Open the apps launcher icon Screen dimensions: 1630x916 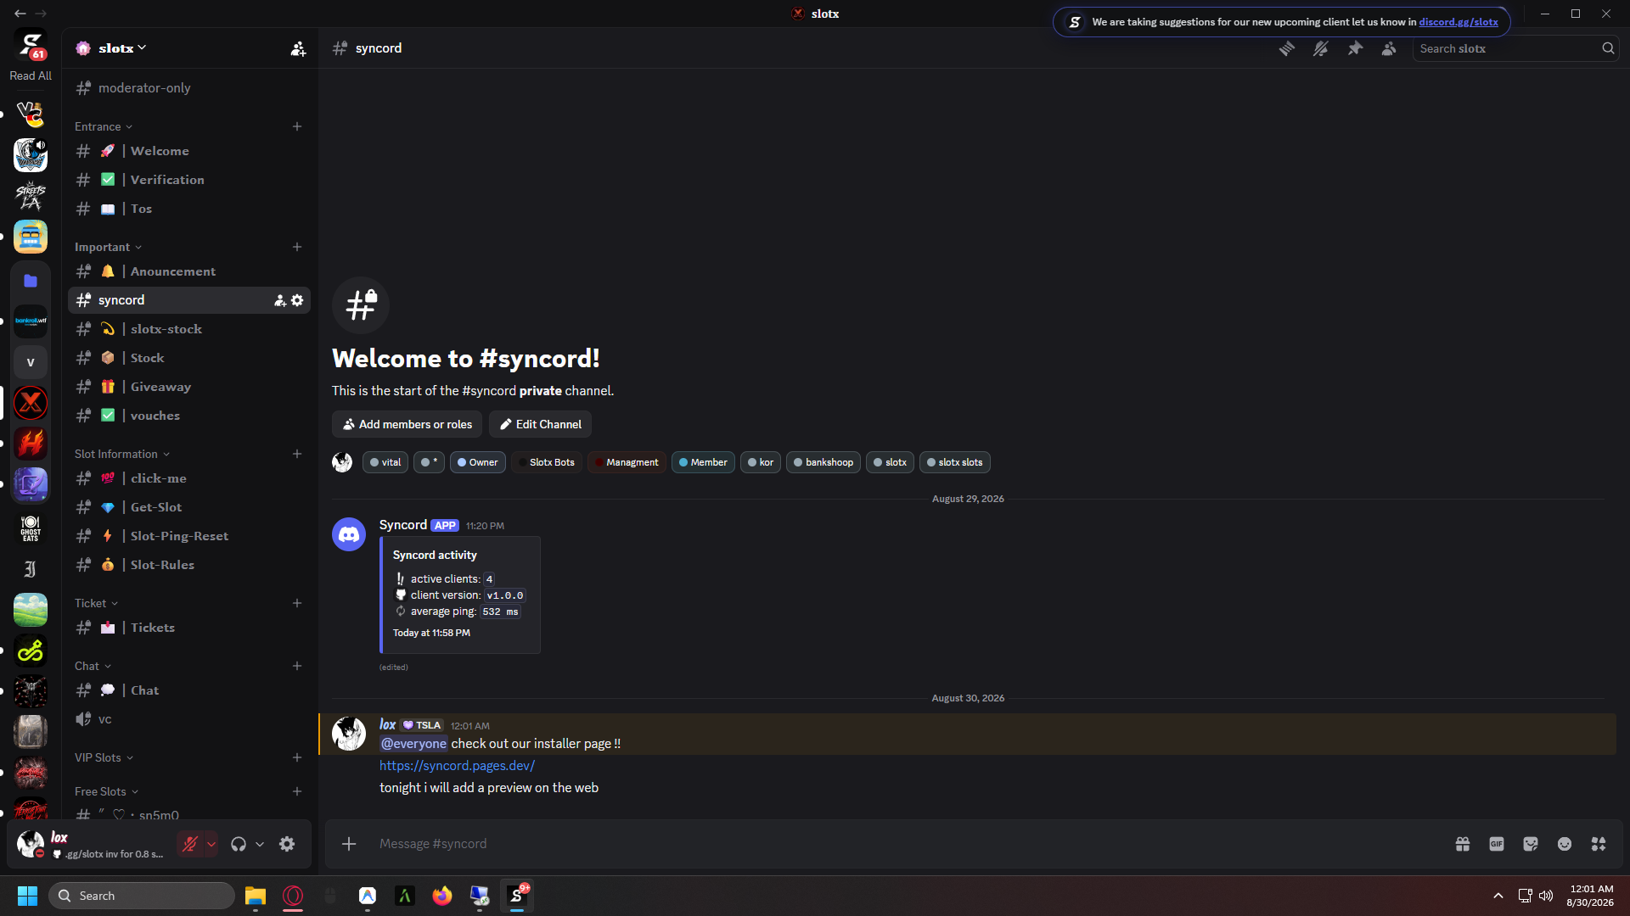click(1599, 844)
